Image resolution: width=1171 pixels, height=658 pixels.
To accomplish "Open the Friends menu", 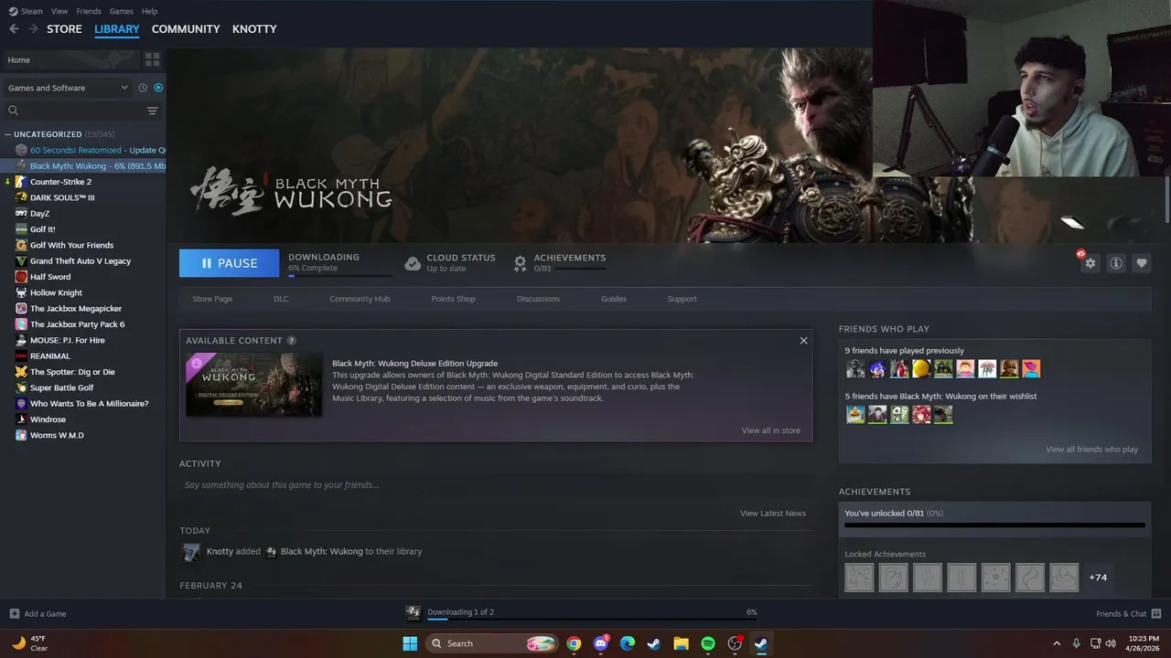I will [x=89, y=11].
